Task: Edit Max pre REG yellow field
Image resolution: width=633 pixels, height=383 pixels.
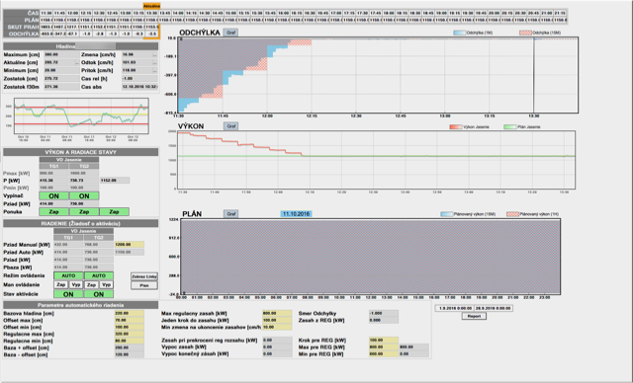Action: click(384, 347)
